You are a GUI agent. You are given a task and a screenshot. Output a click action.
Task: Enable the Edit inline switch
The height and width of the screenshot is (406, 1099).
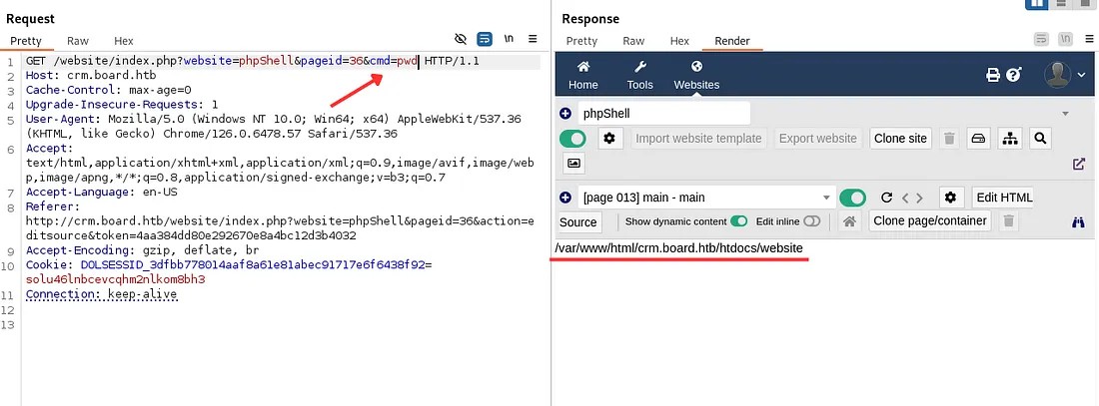811,221
